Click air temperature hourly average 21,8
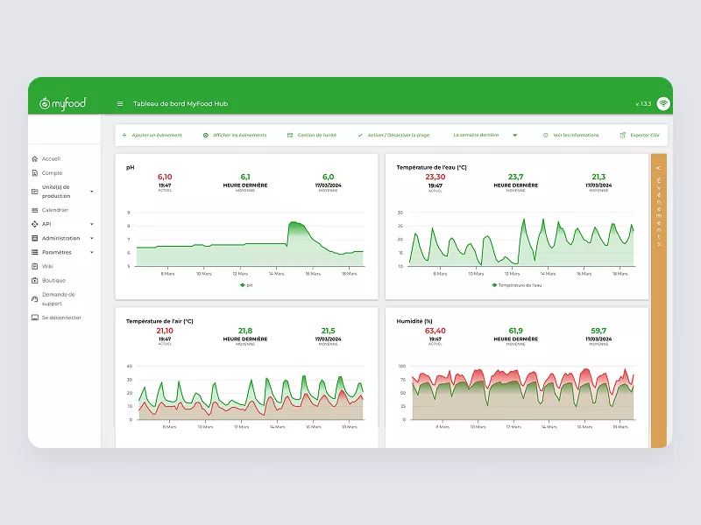Image resolution: width=701 pixels, height=525 pixels. 245,331
